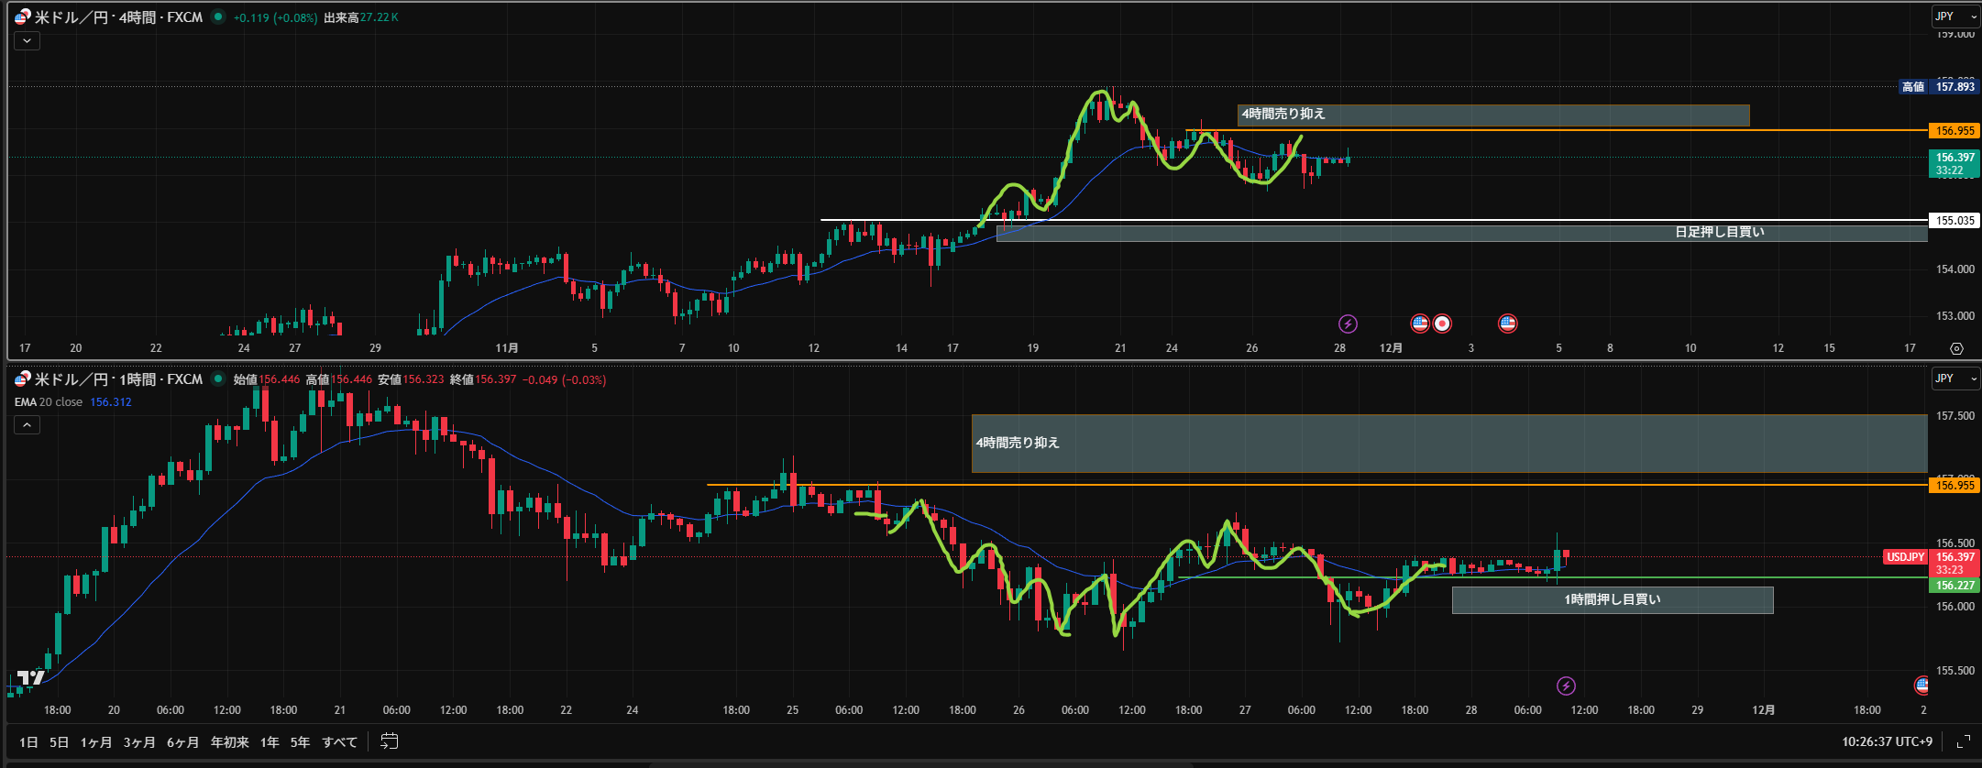Select the 1ヶ月 date range
This screenshot has width=1982, height=768.
pyautogui.click(x=95, y=742)
